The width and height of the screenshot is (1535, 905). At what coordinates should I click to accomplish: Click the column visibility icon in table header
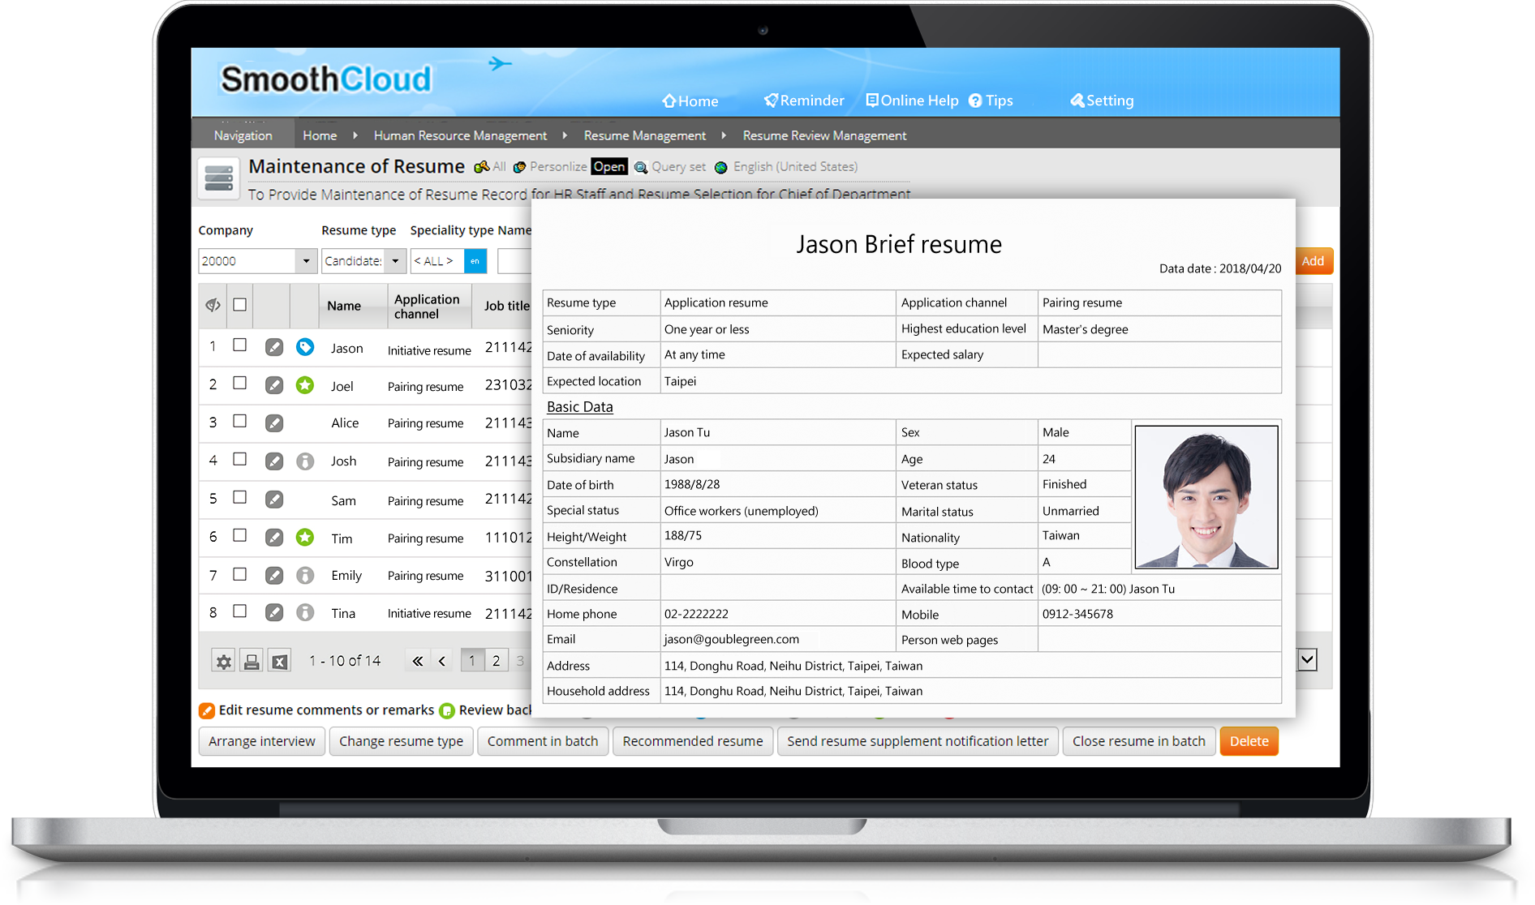point(213,305)
